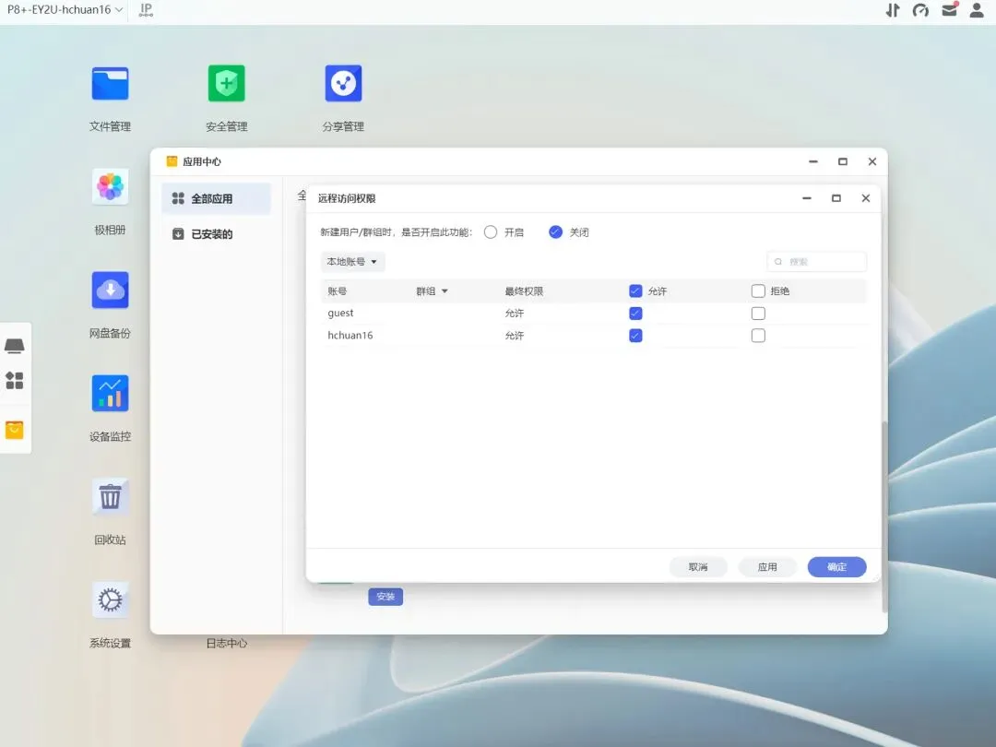Screen dimensions: 996x747
Task: Click the 取消 button
Action: point(698,567)
